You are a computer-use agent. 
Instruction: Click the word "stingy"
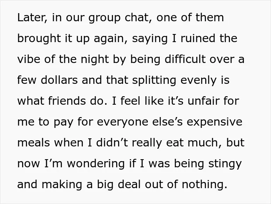pyautogui.click(x=225, y=164)
